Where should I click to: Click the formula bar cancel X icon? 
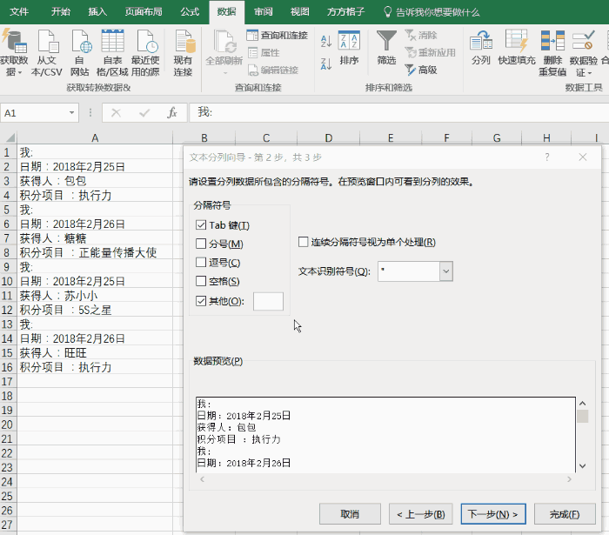(x=116, y=113)
